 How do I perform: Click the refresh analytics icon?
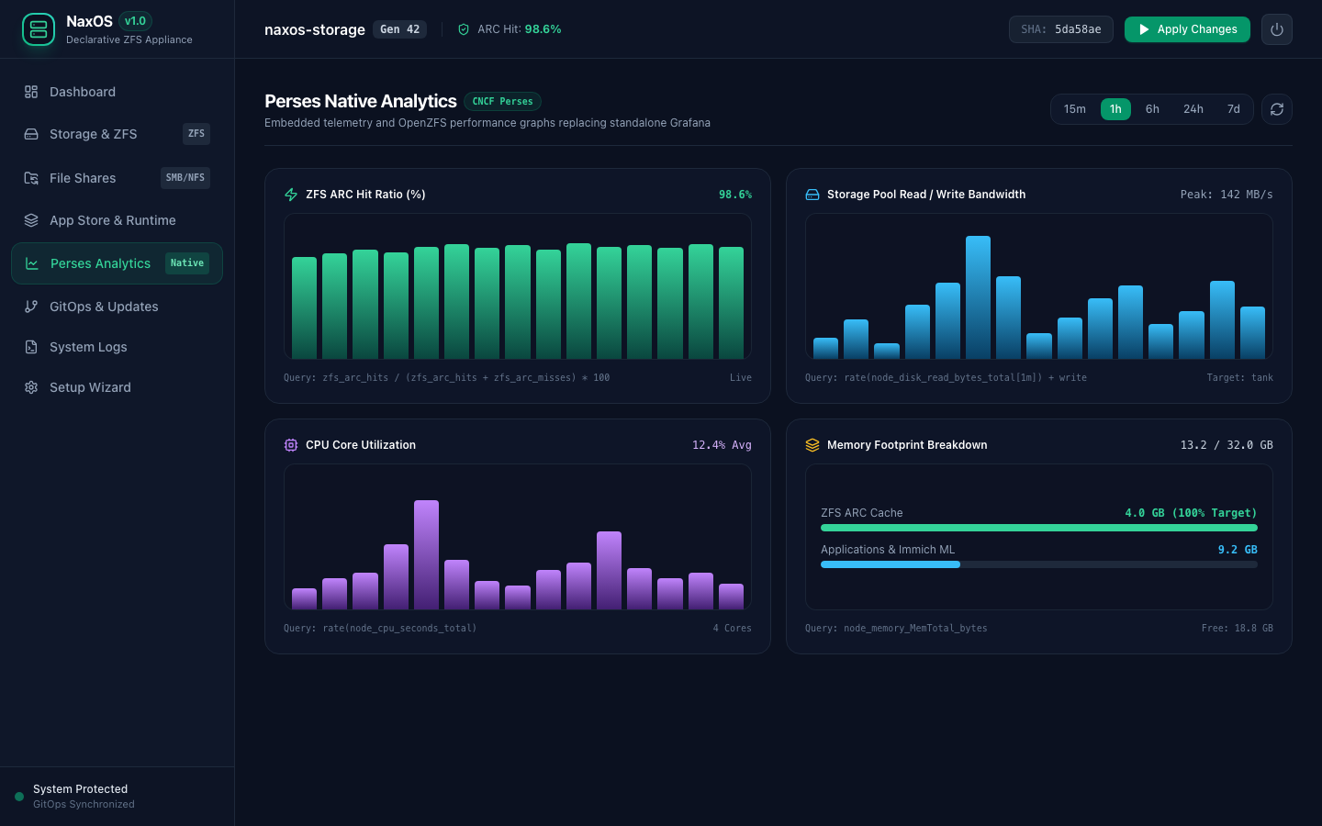tap(1277, 109)
